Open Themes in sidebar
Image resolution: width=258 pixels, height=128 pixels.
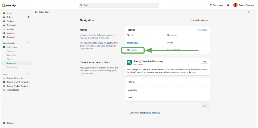point(10,51)
